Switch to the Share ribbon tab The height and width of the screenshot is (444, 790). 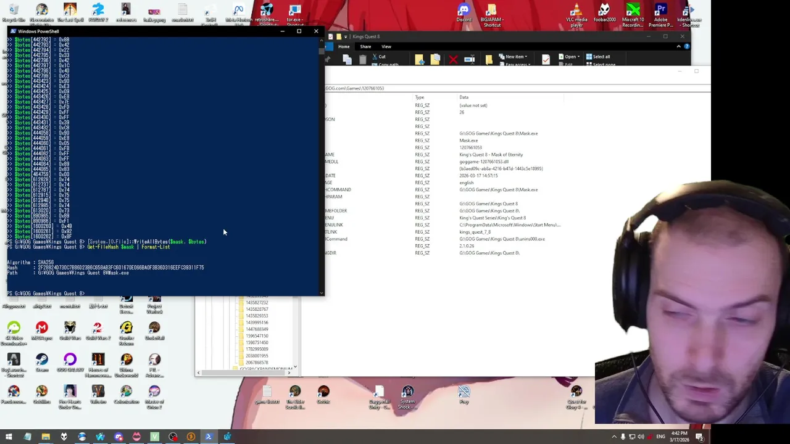tap(365, 46)
